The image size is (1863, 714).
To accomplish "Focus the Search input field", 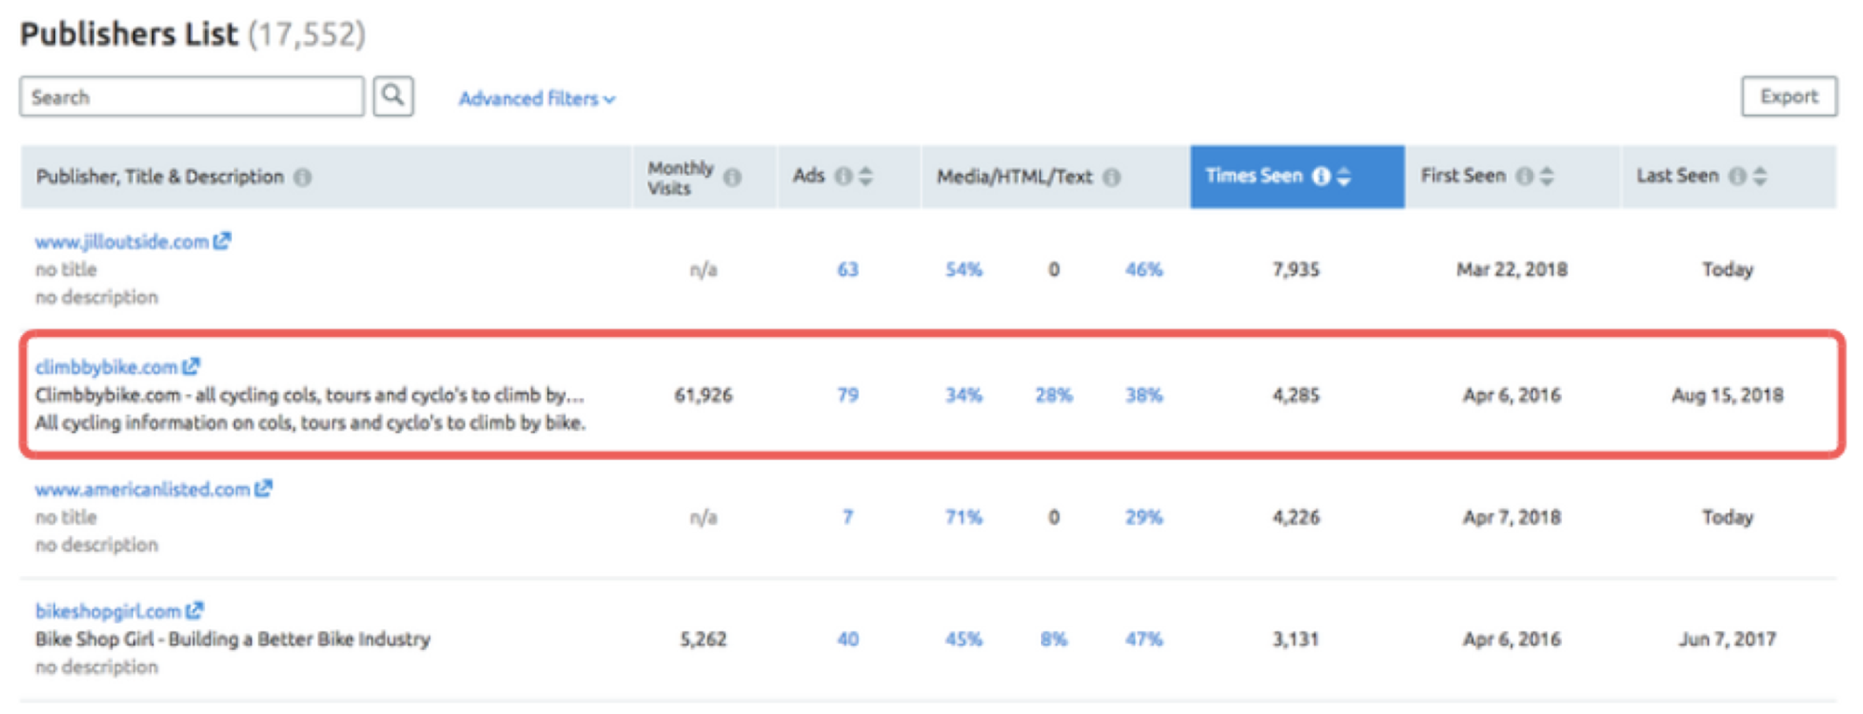I will (192, 97).
